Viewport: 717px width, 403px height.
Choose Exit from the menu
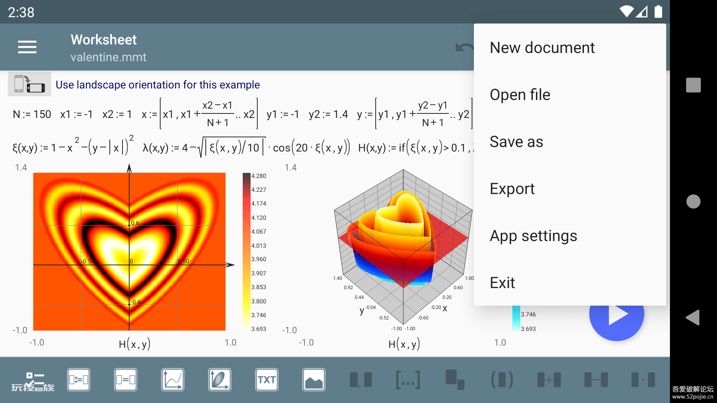click(x=570, y=283)
